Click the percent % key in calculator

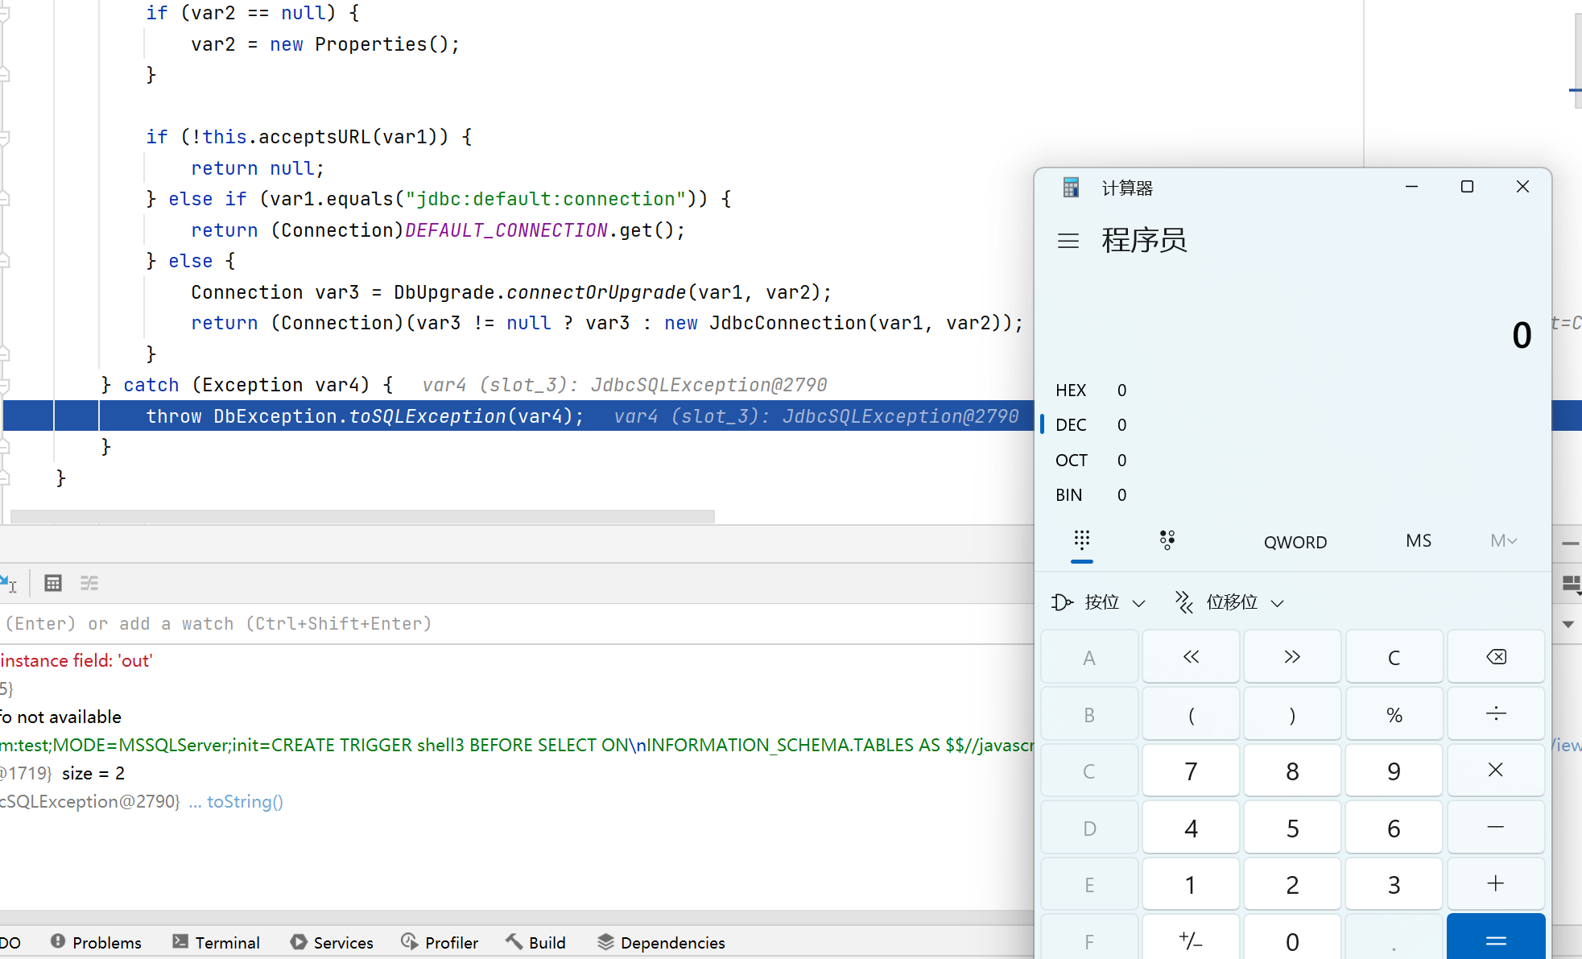tap(1394, 714)
